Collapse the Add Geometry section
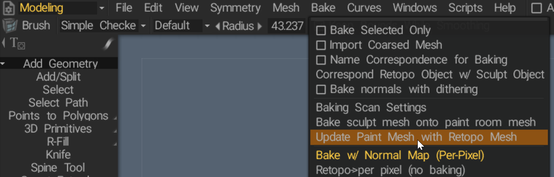This screenshot has height=177, width=554. (x=3, y=64)
